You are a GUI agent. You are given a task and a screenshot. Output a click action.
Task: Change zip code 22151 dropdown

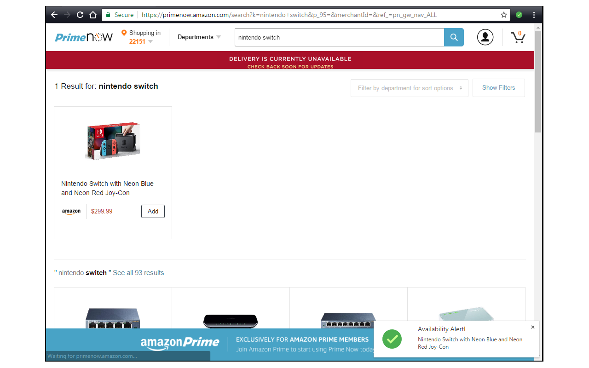coord(141,41)
